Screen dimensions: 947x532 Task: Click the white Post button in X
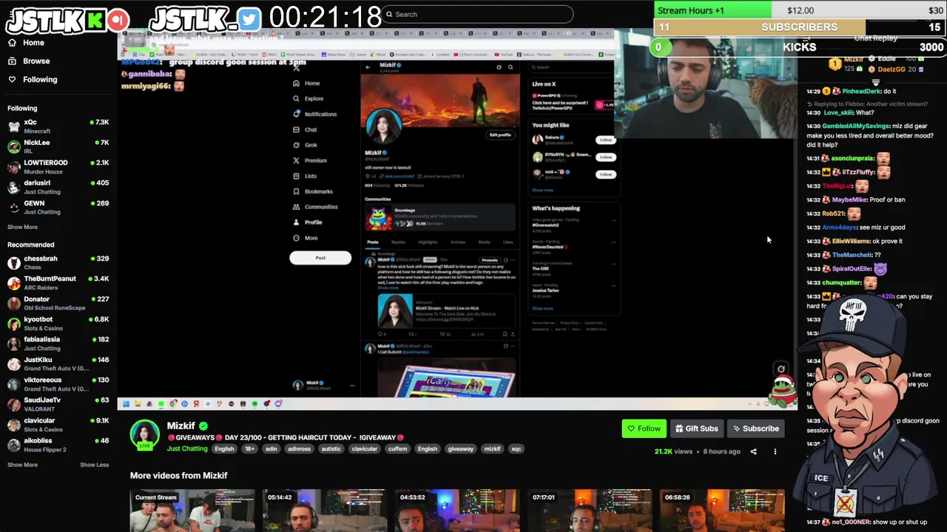tap(320, 258)
